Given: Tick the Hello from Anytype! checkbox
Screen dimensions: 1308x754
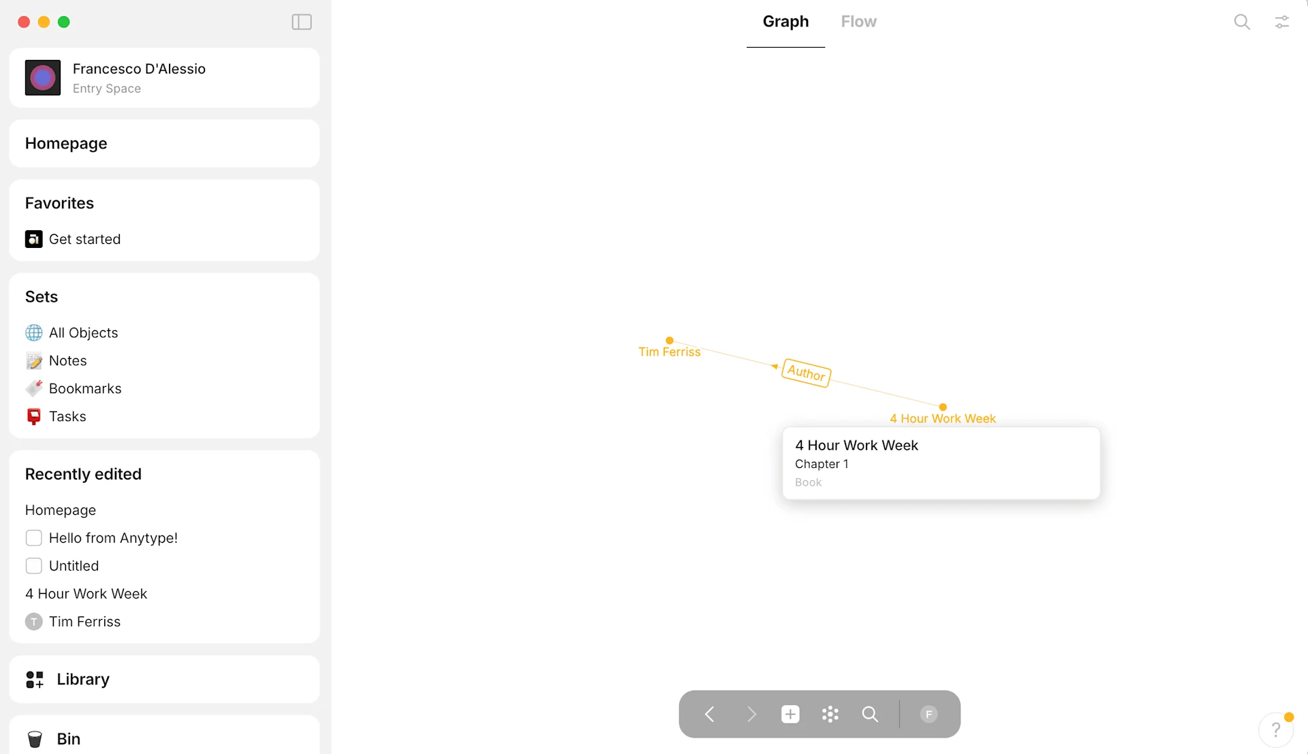Looking at the screenshot, I should click(33, 537).
